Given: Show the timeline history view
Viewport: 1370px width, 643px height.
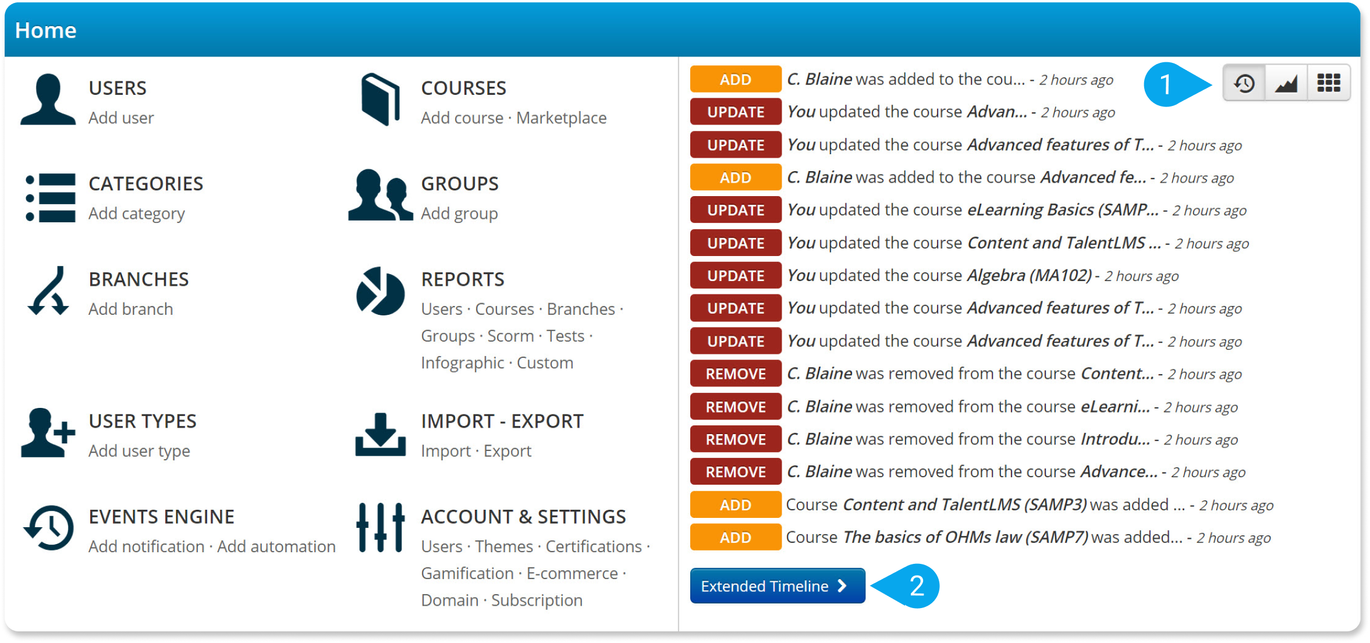Looking at the screenshot, I should [1244, 83].
